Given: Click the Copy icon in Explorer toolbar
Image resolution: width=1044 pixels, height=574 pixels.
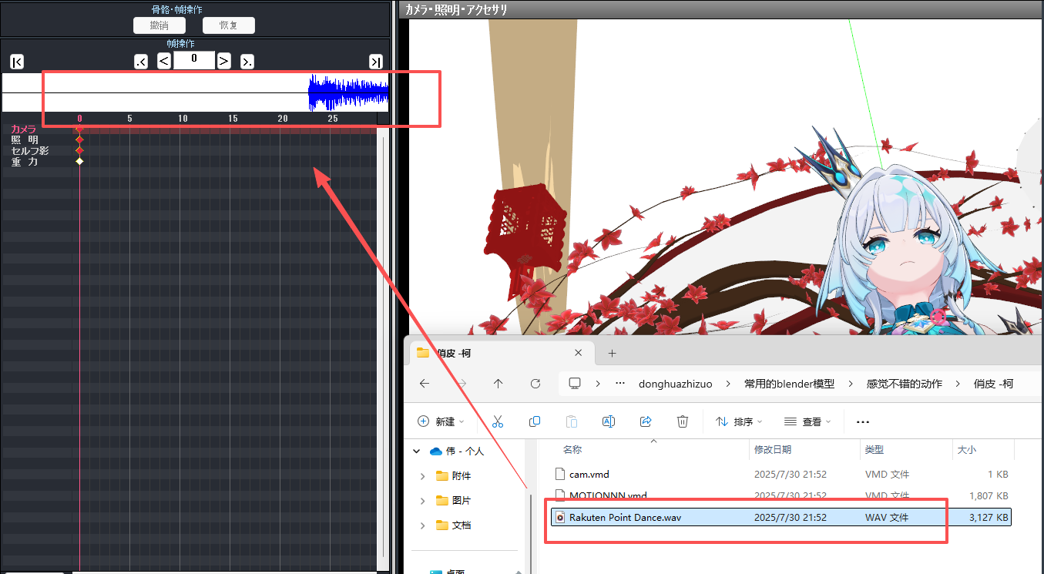Looking at the screenshot, I should [x=535, y=421].
